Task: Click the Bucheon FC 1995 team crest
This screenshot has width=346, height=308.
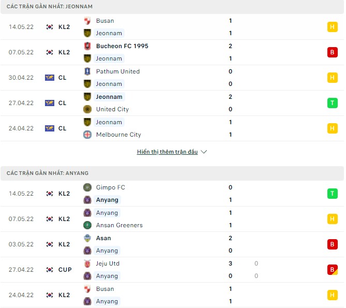Action: 87,46
